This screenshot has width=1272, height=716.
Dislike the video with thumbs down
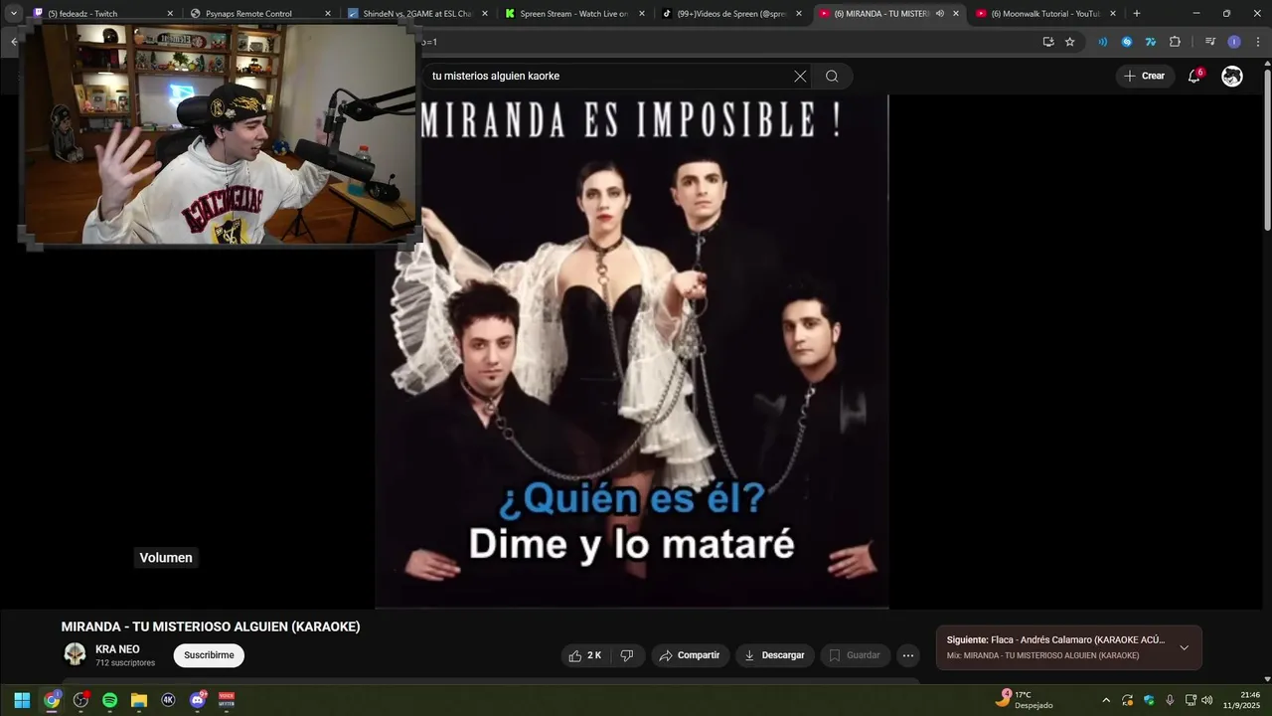tap(627, 655)
